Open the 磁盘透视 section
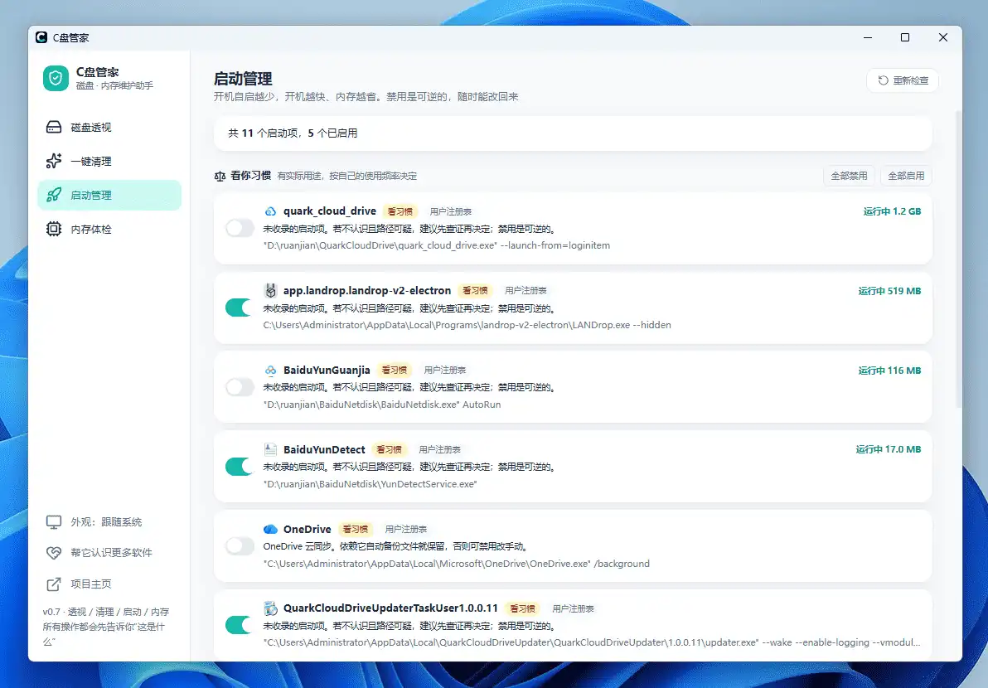The width and height of the screenshot is (988, 688). pos(109,128)
